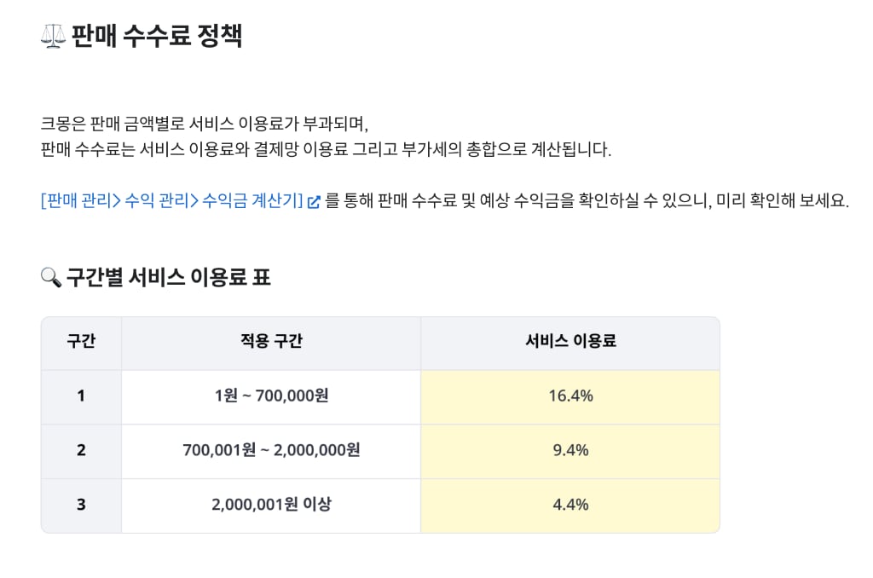Click the 1원 ~ 700,000원 range cell
The image size is (873, 578).
(271, 397)
